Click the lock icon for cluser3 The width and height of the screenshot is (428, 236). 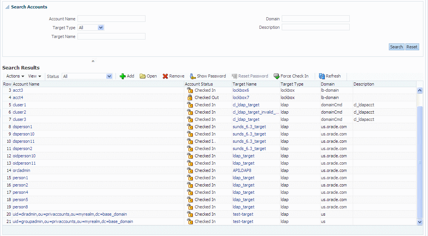190,119
